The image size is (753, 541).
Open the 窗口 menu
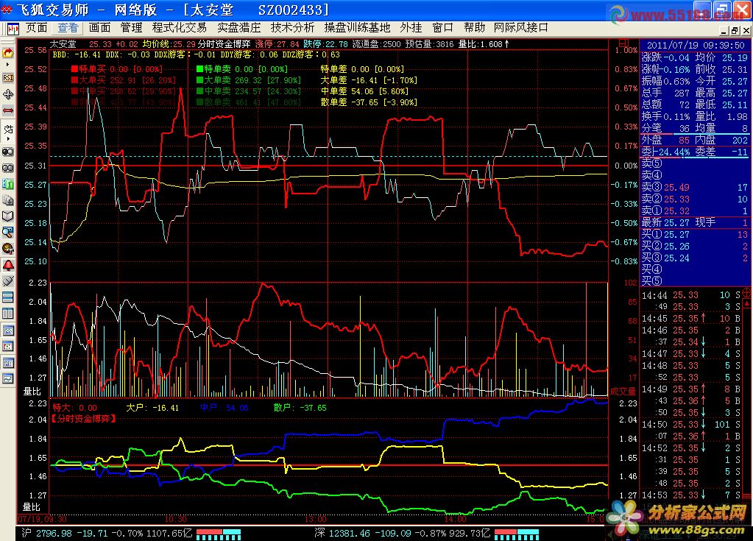pyautogui.click(x=442, y=28)
